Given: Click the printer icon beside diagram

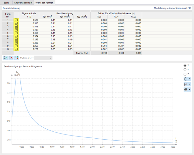Looking at the screenshot, I should tap(186, 90).
